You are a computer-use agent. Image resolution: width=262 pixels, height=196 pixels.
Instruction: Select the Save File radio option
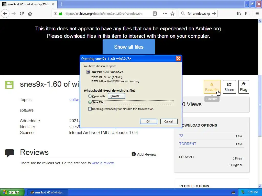(90, 102)
